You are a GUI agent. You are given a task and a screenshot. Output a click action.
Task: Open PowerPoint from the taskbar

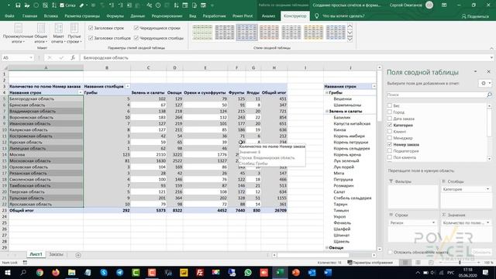pyautogui.click(x=296, y=272)
